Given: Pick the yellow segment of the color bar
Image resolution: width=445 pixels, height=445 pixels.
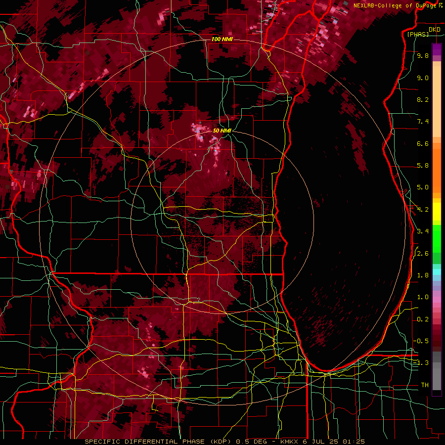Looking at the screenshot, I should click(x=437, y=212).
